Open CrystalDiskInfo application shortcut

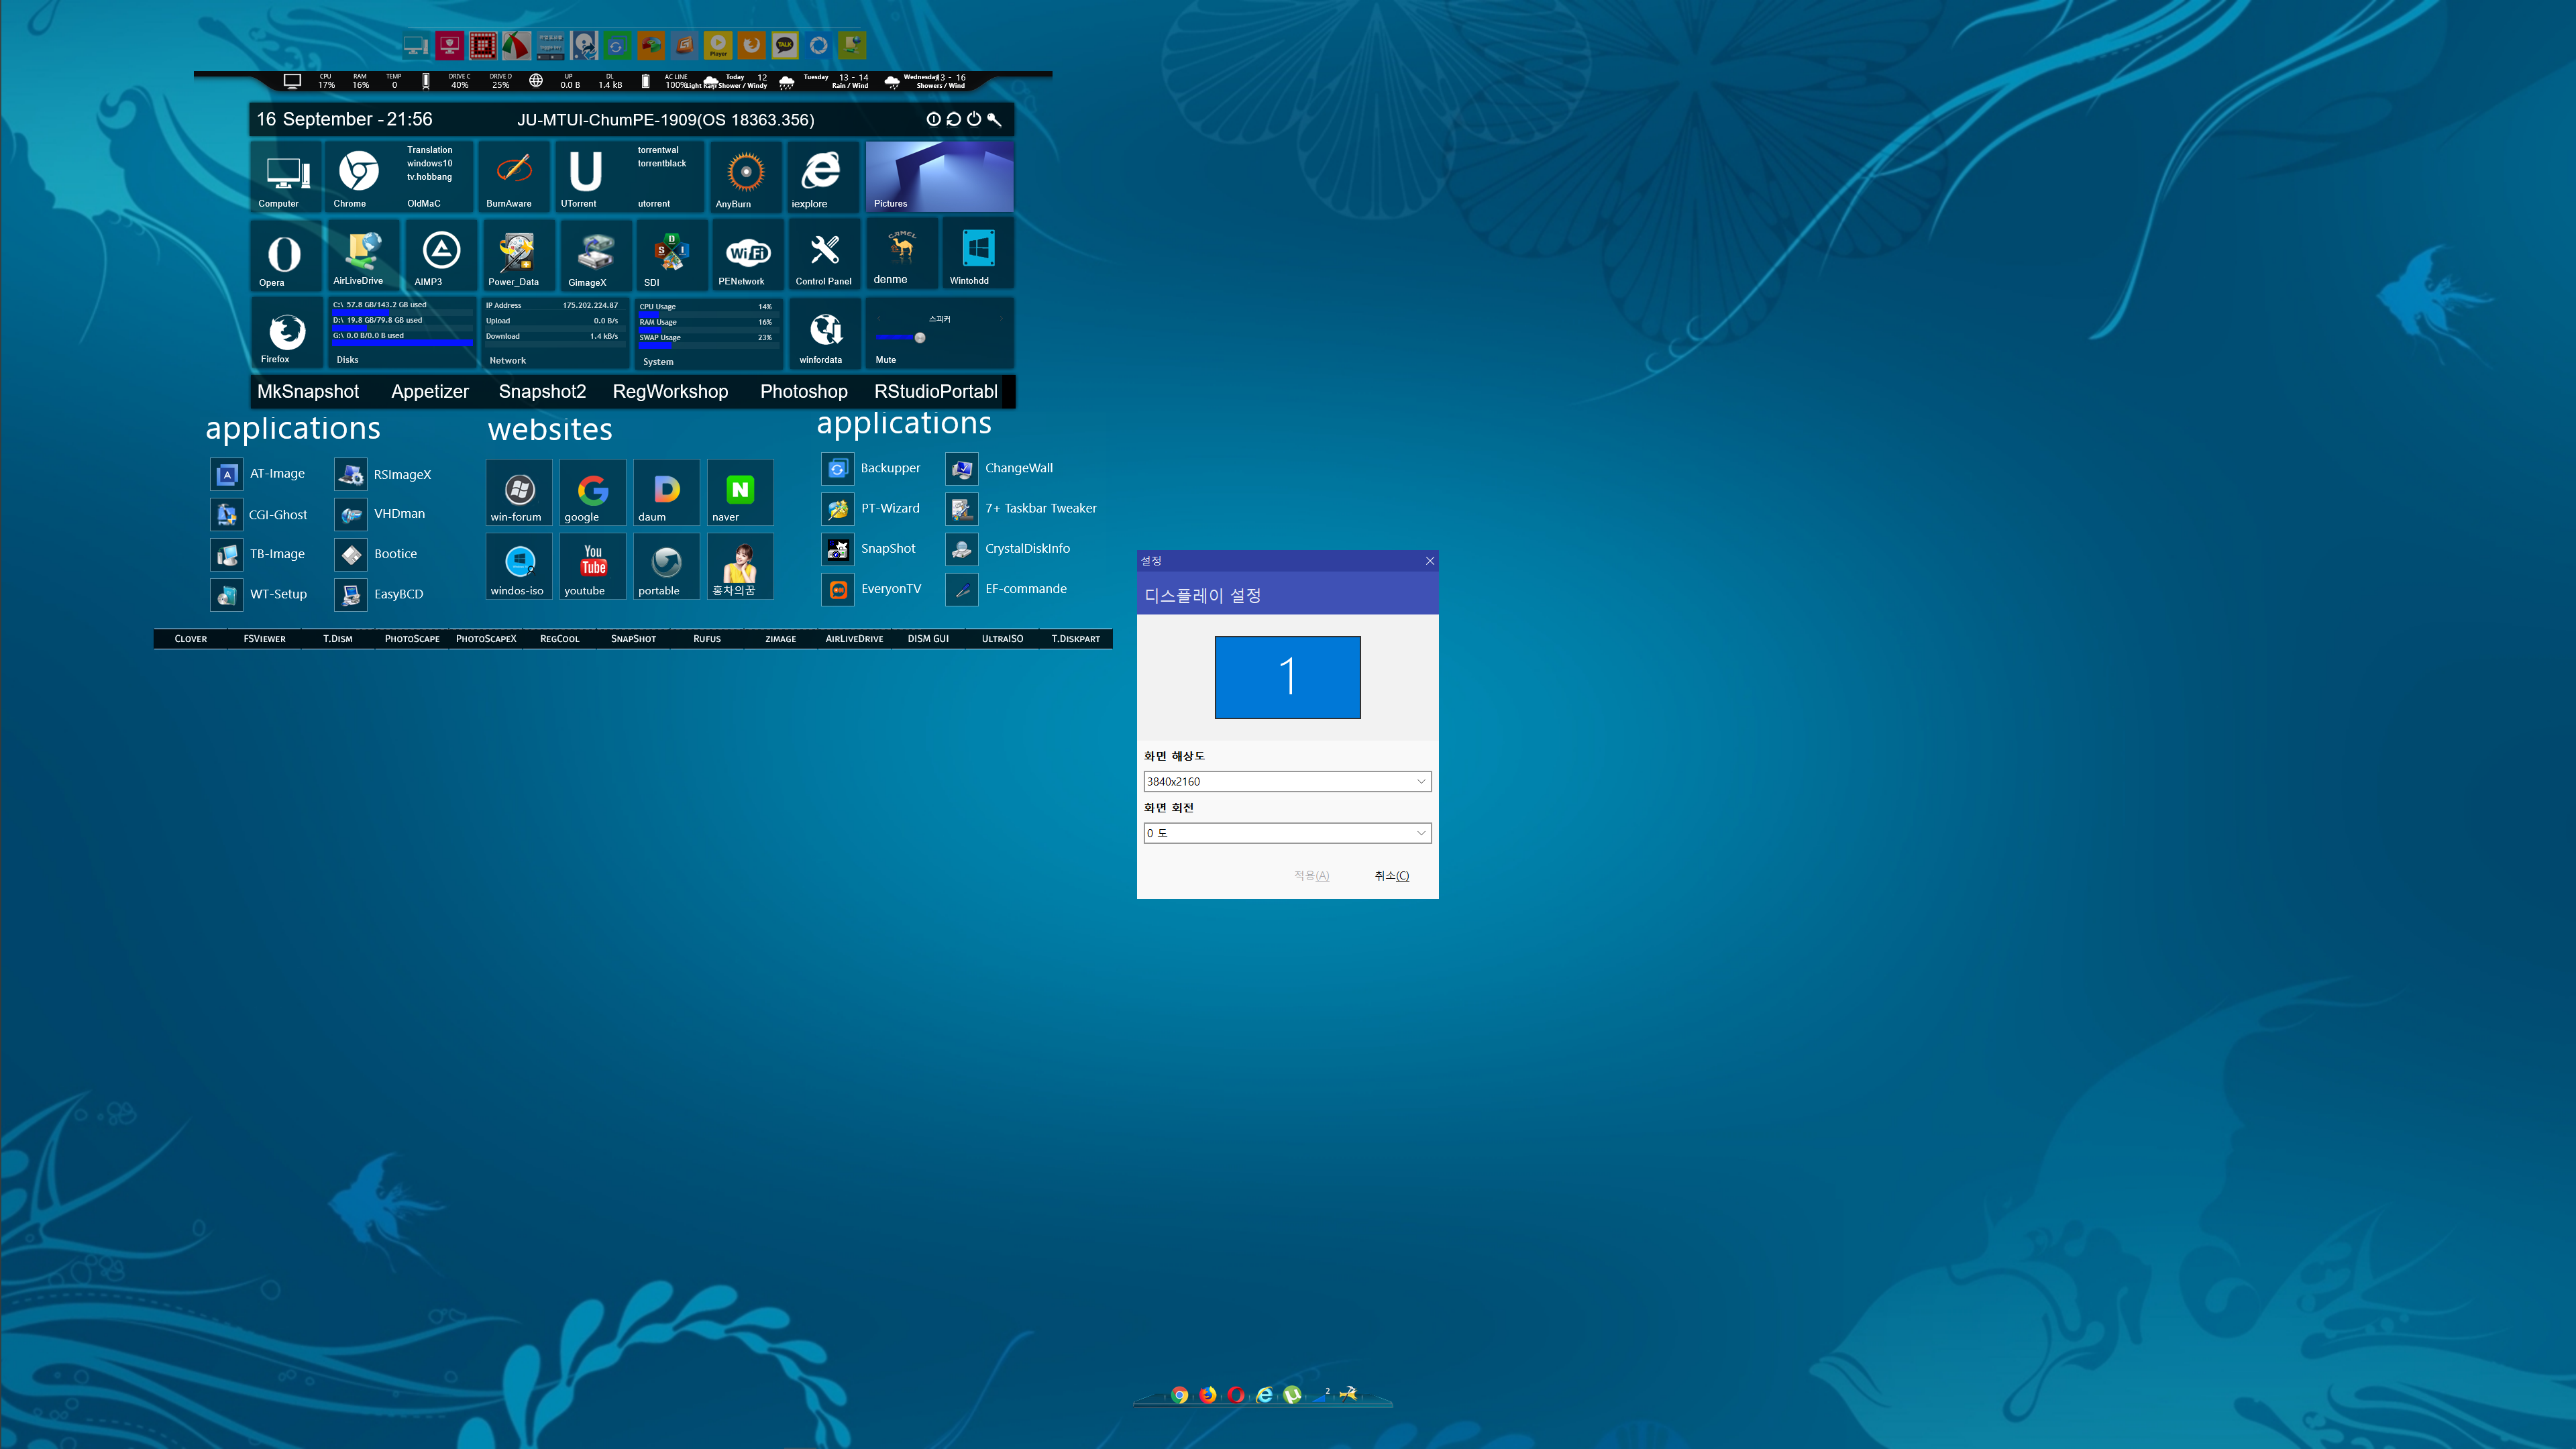1008,549
